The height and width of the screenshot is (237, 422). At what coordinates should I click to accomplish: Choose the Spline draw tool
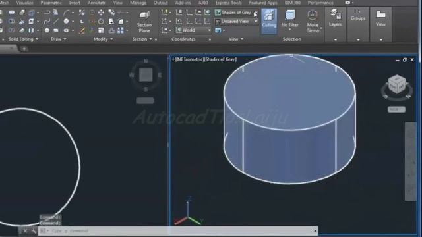[47, 21]
